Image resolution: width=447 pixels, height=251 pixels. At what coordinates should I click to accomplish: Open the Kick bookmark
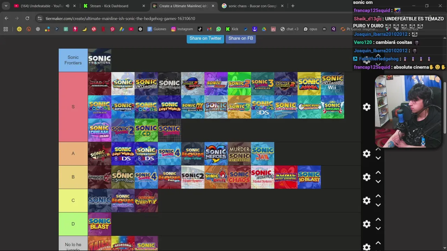[x=232, y=29]
